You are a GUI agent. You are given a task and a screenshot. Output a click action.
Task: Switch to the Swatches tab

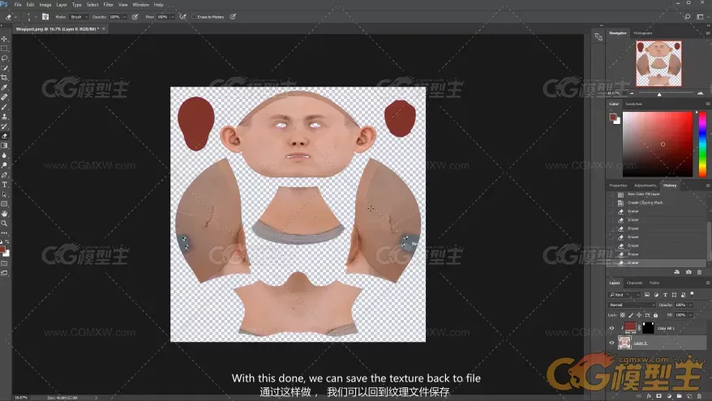634,104
